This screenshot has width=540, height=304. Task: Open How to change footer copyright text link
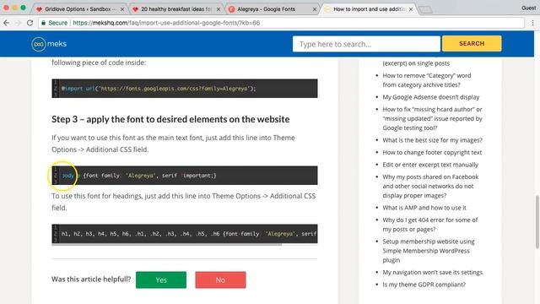coord(432,152)
